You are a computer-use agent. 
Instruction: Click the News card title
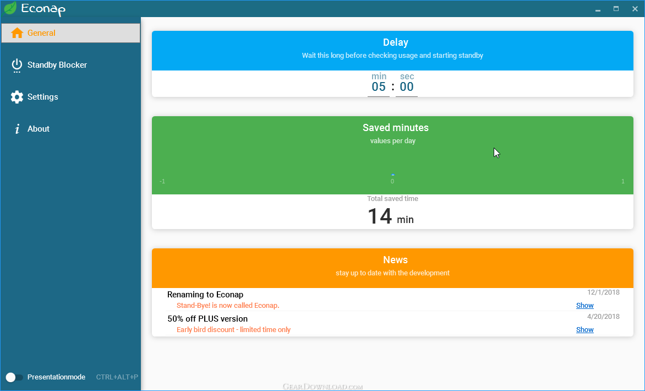pos(395,260)
